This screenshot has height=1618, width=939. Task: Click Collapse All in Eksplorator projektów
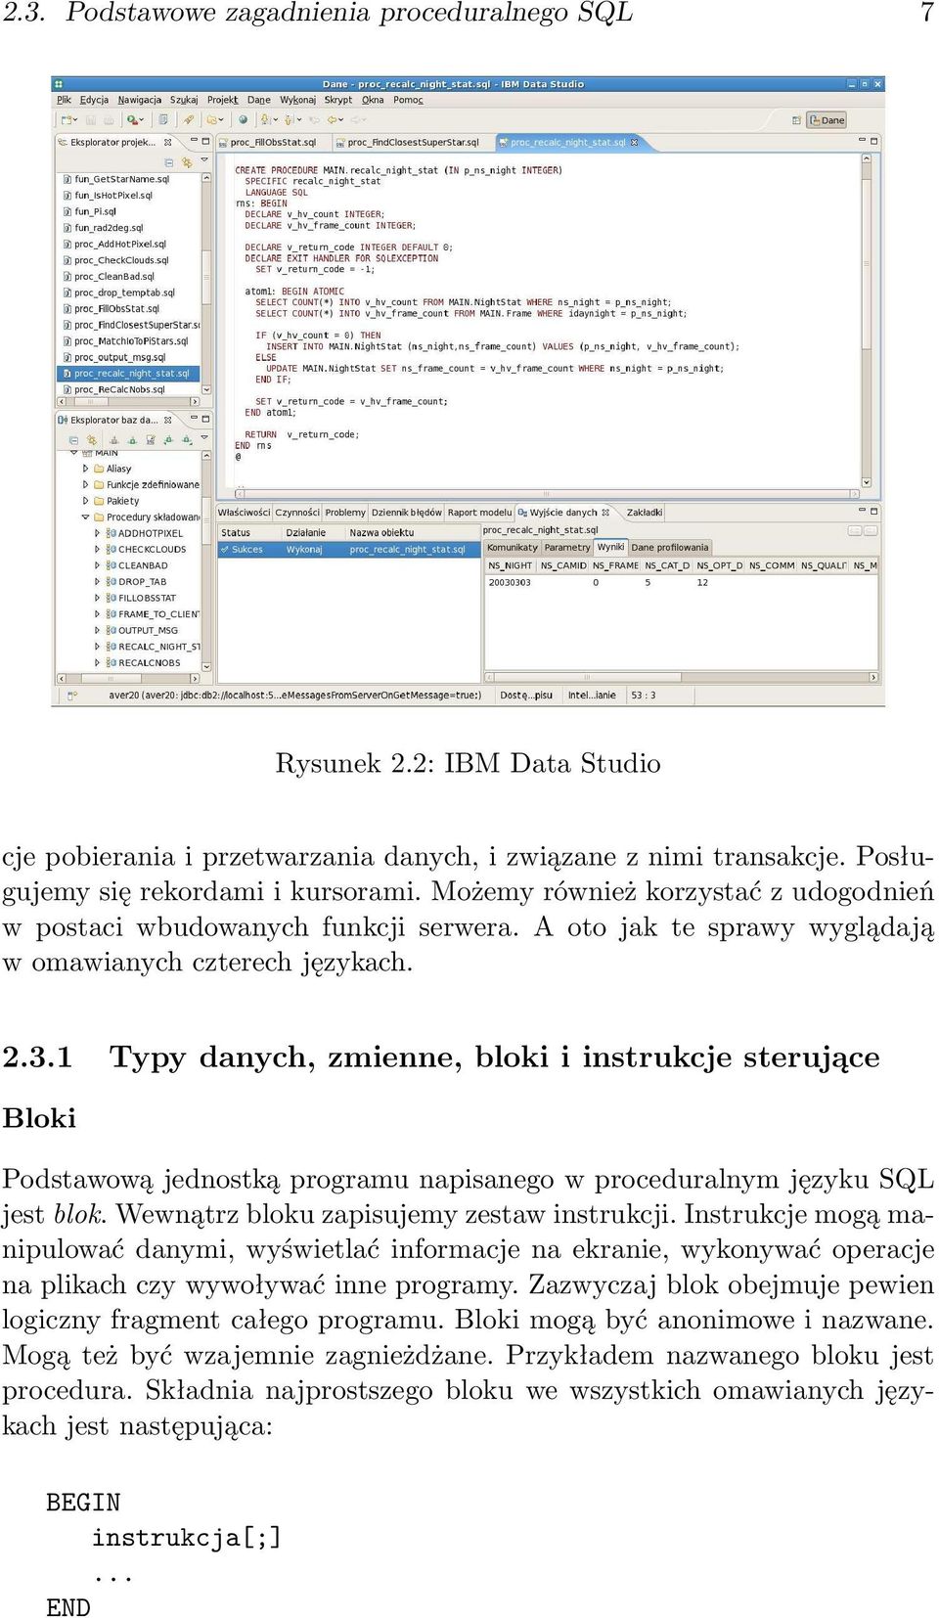(169, 162)
